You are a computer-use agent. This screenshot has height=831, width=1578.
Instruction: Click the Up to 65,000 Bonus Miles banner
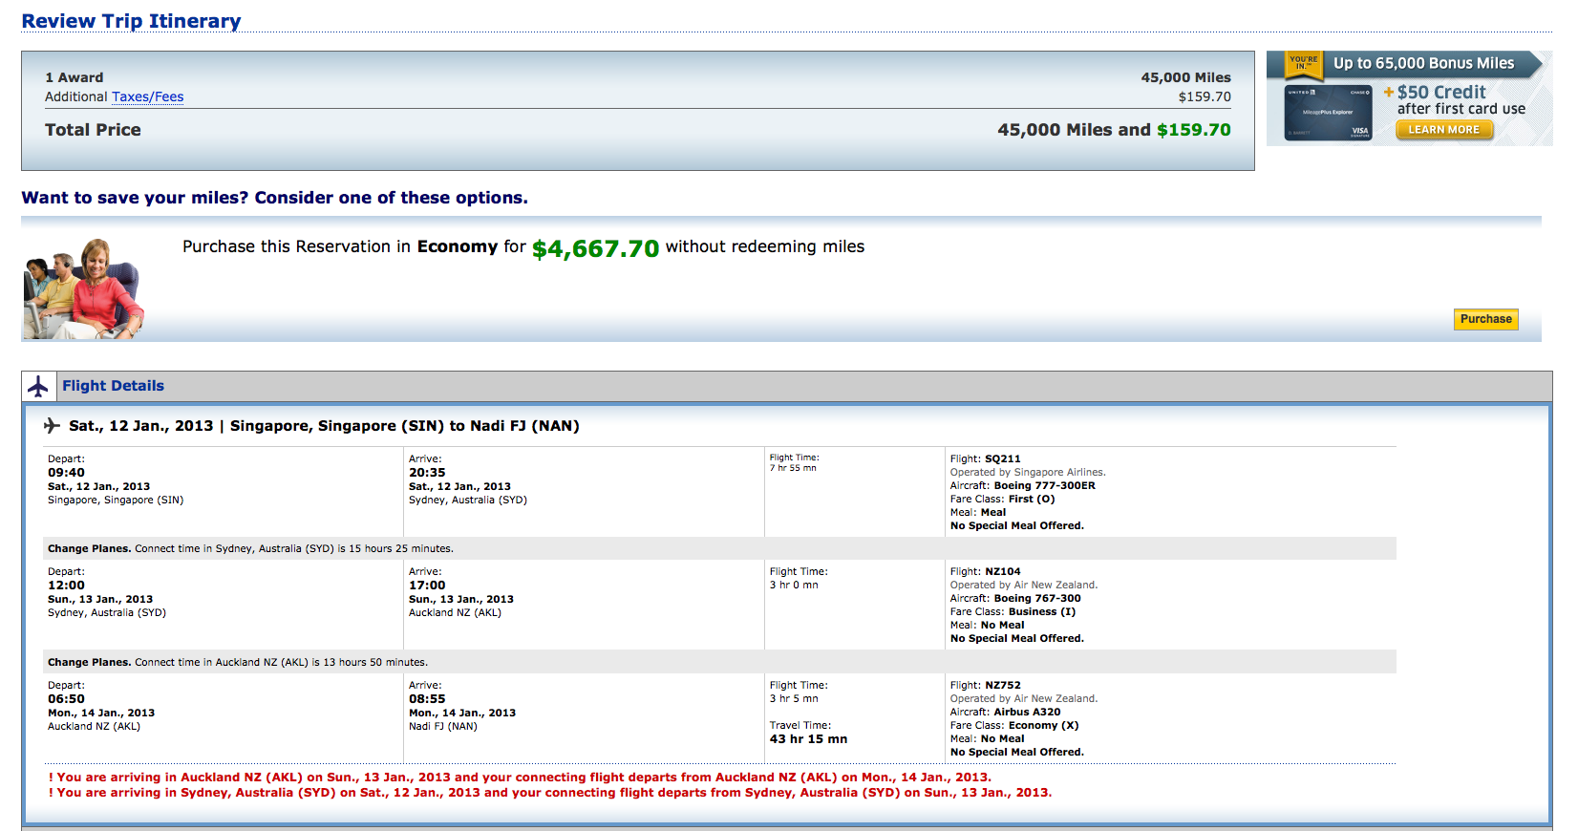[x=1423, y=63]
